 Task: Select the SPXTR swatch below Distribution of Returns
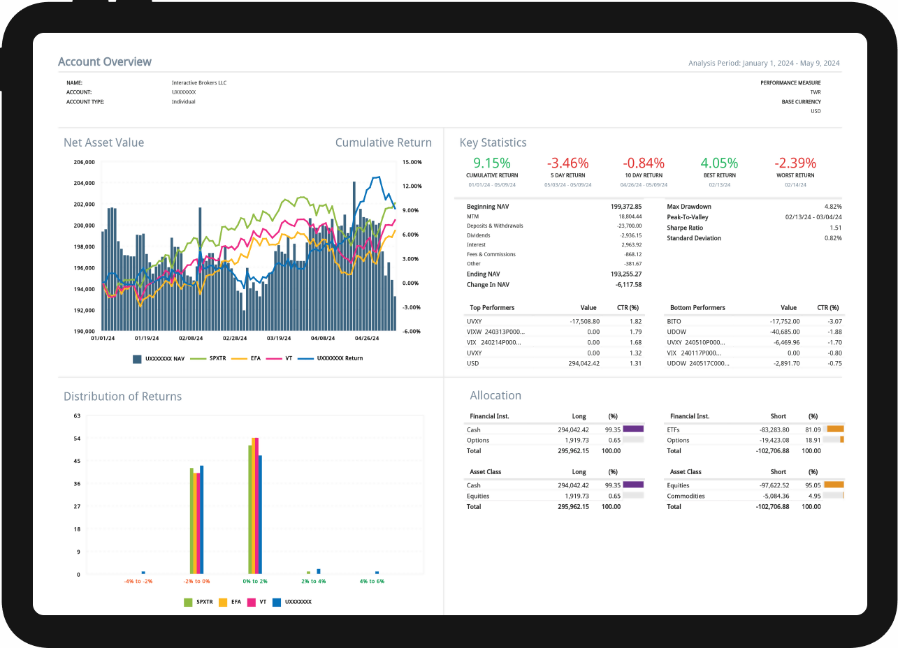point(189,601)
